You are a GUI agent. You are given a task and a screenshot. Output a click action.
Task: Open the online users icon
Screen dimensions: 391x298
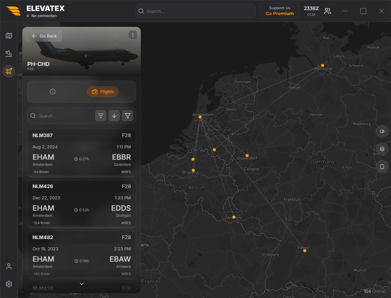point(327,11)
